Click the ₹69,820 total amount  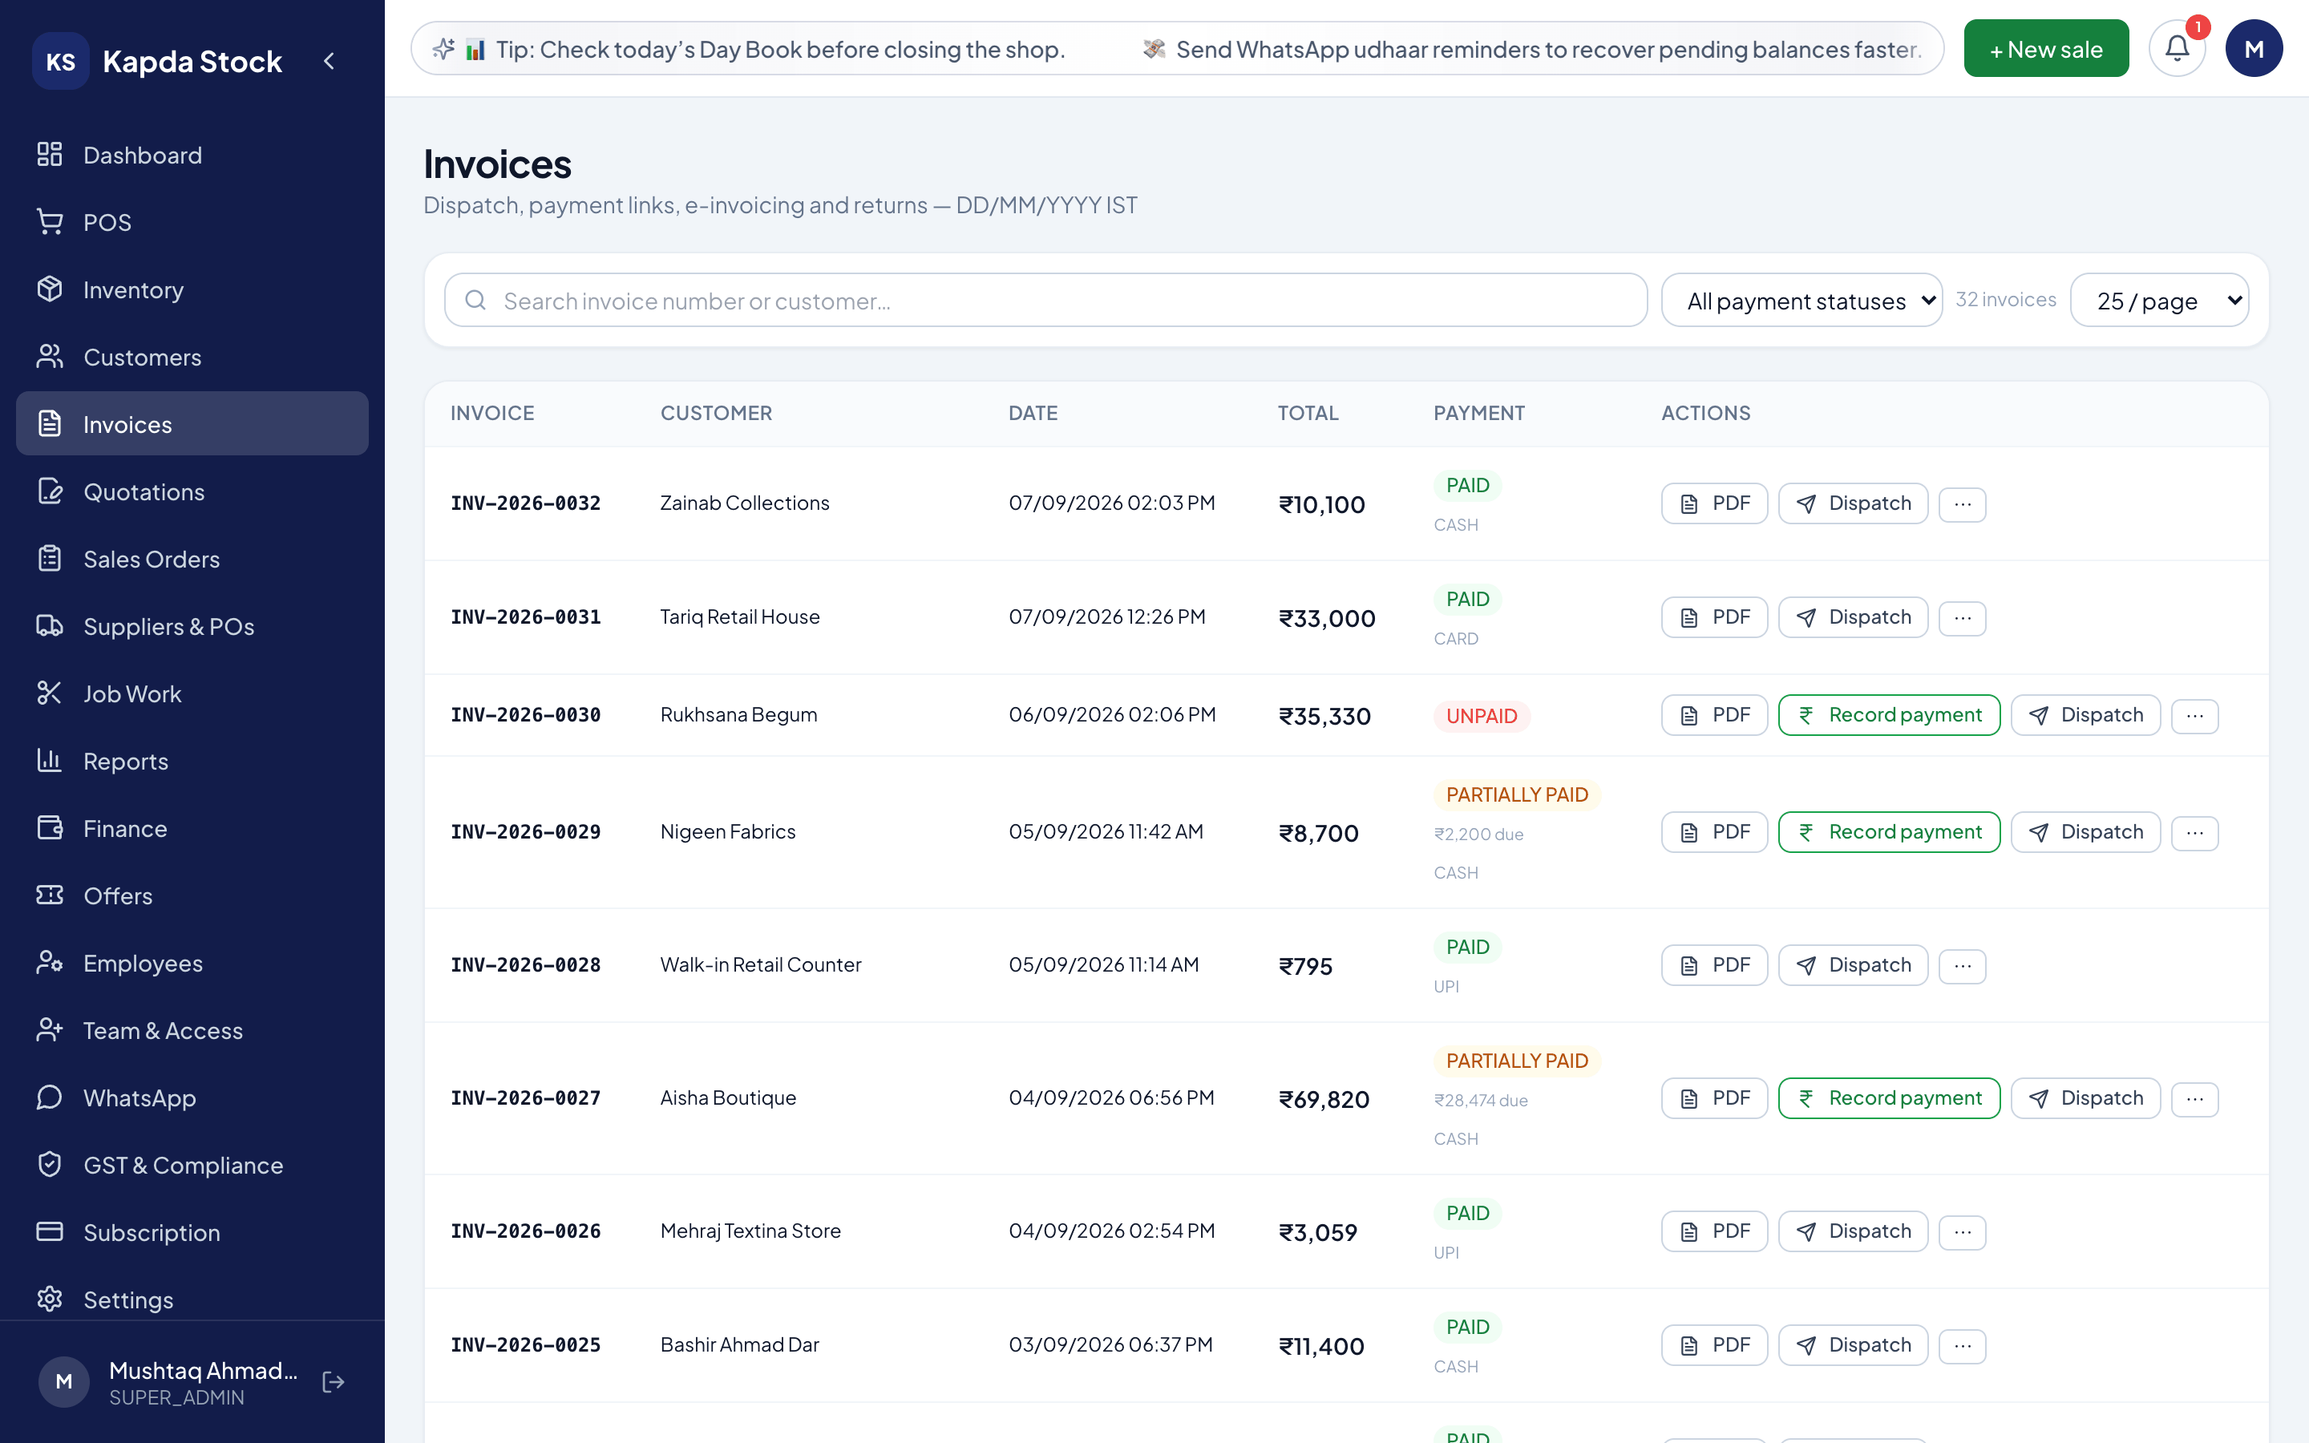(1324, 1099)
